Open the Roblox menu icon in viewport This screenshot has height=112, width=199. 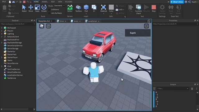42,26
